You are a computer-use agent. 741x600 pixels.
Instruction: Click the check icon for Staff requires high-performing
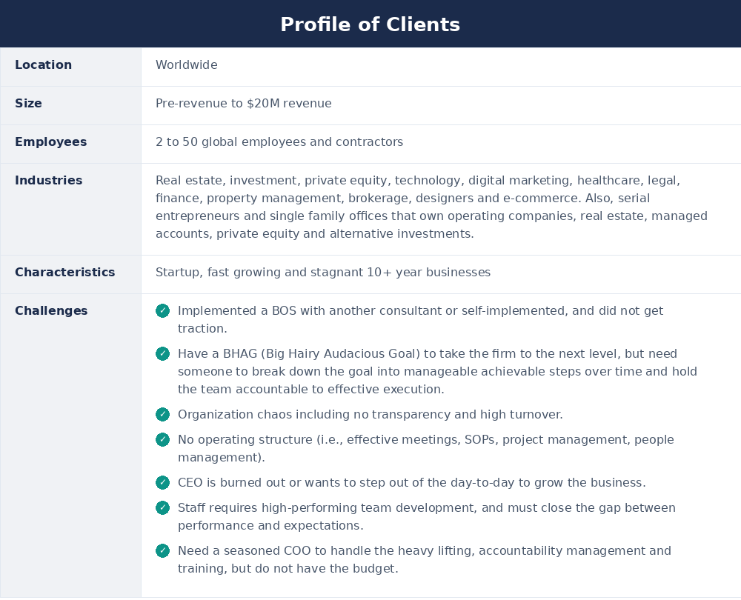click(162, 508)
